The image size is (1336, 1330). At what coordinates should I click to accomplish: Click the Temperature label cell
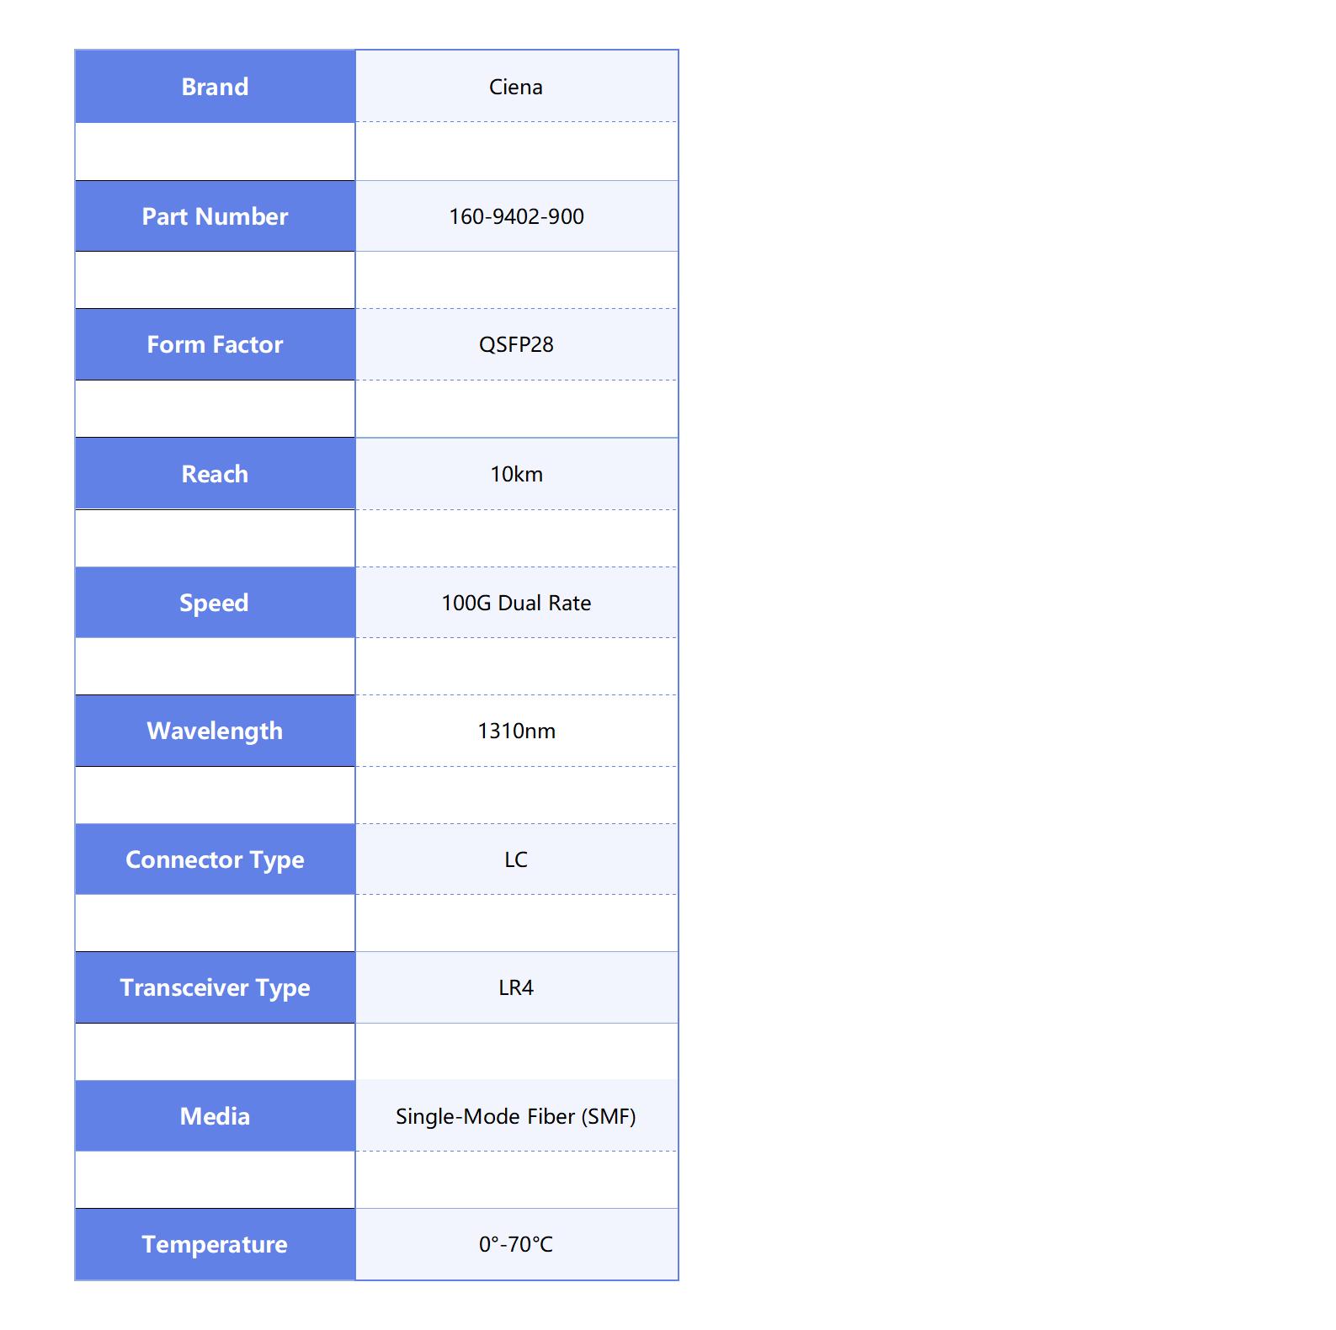215,1244
